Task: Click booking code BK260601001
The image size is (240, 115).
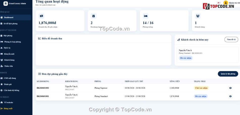Action: pyautogui.click(x=43, y=96)
